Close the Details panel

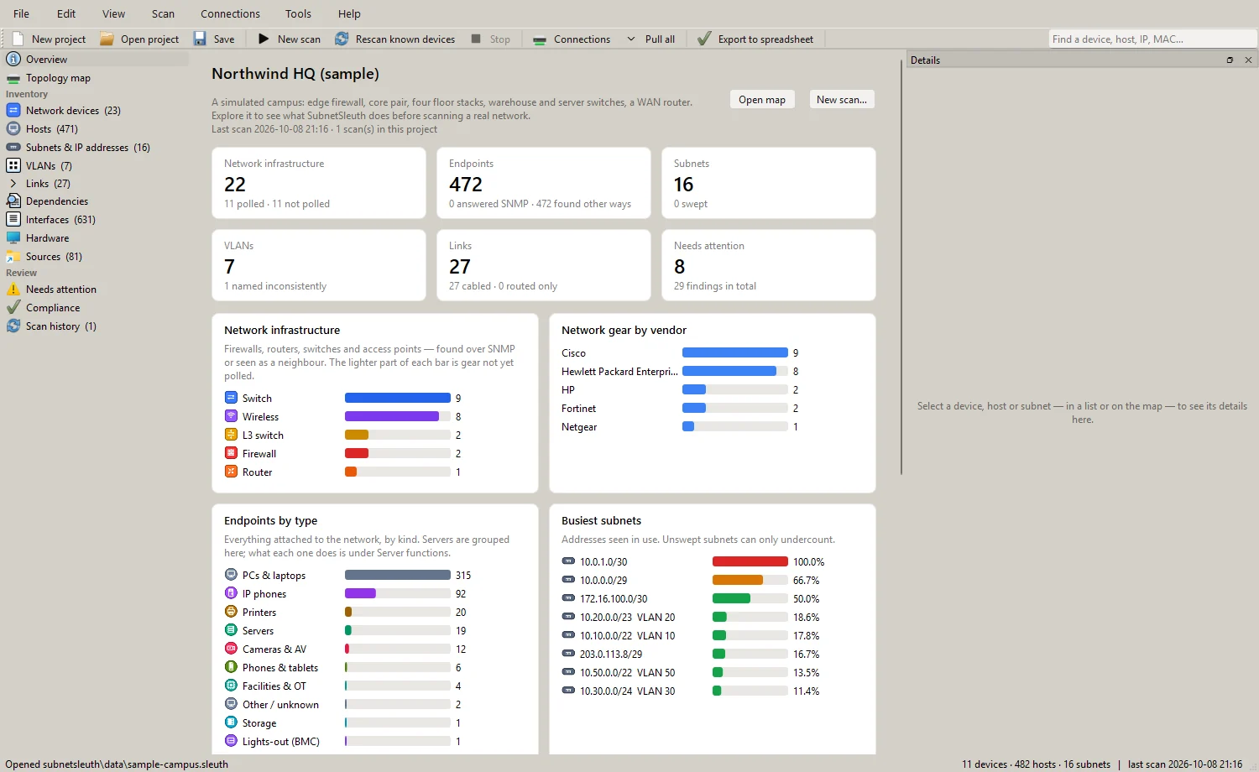click(x=1248, y=60)
